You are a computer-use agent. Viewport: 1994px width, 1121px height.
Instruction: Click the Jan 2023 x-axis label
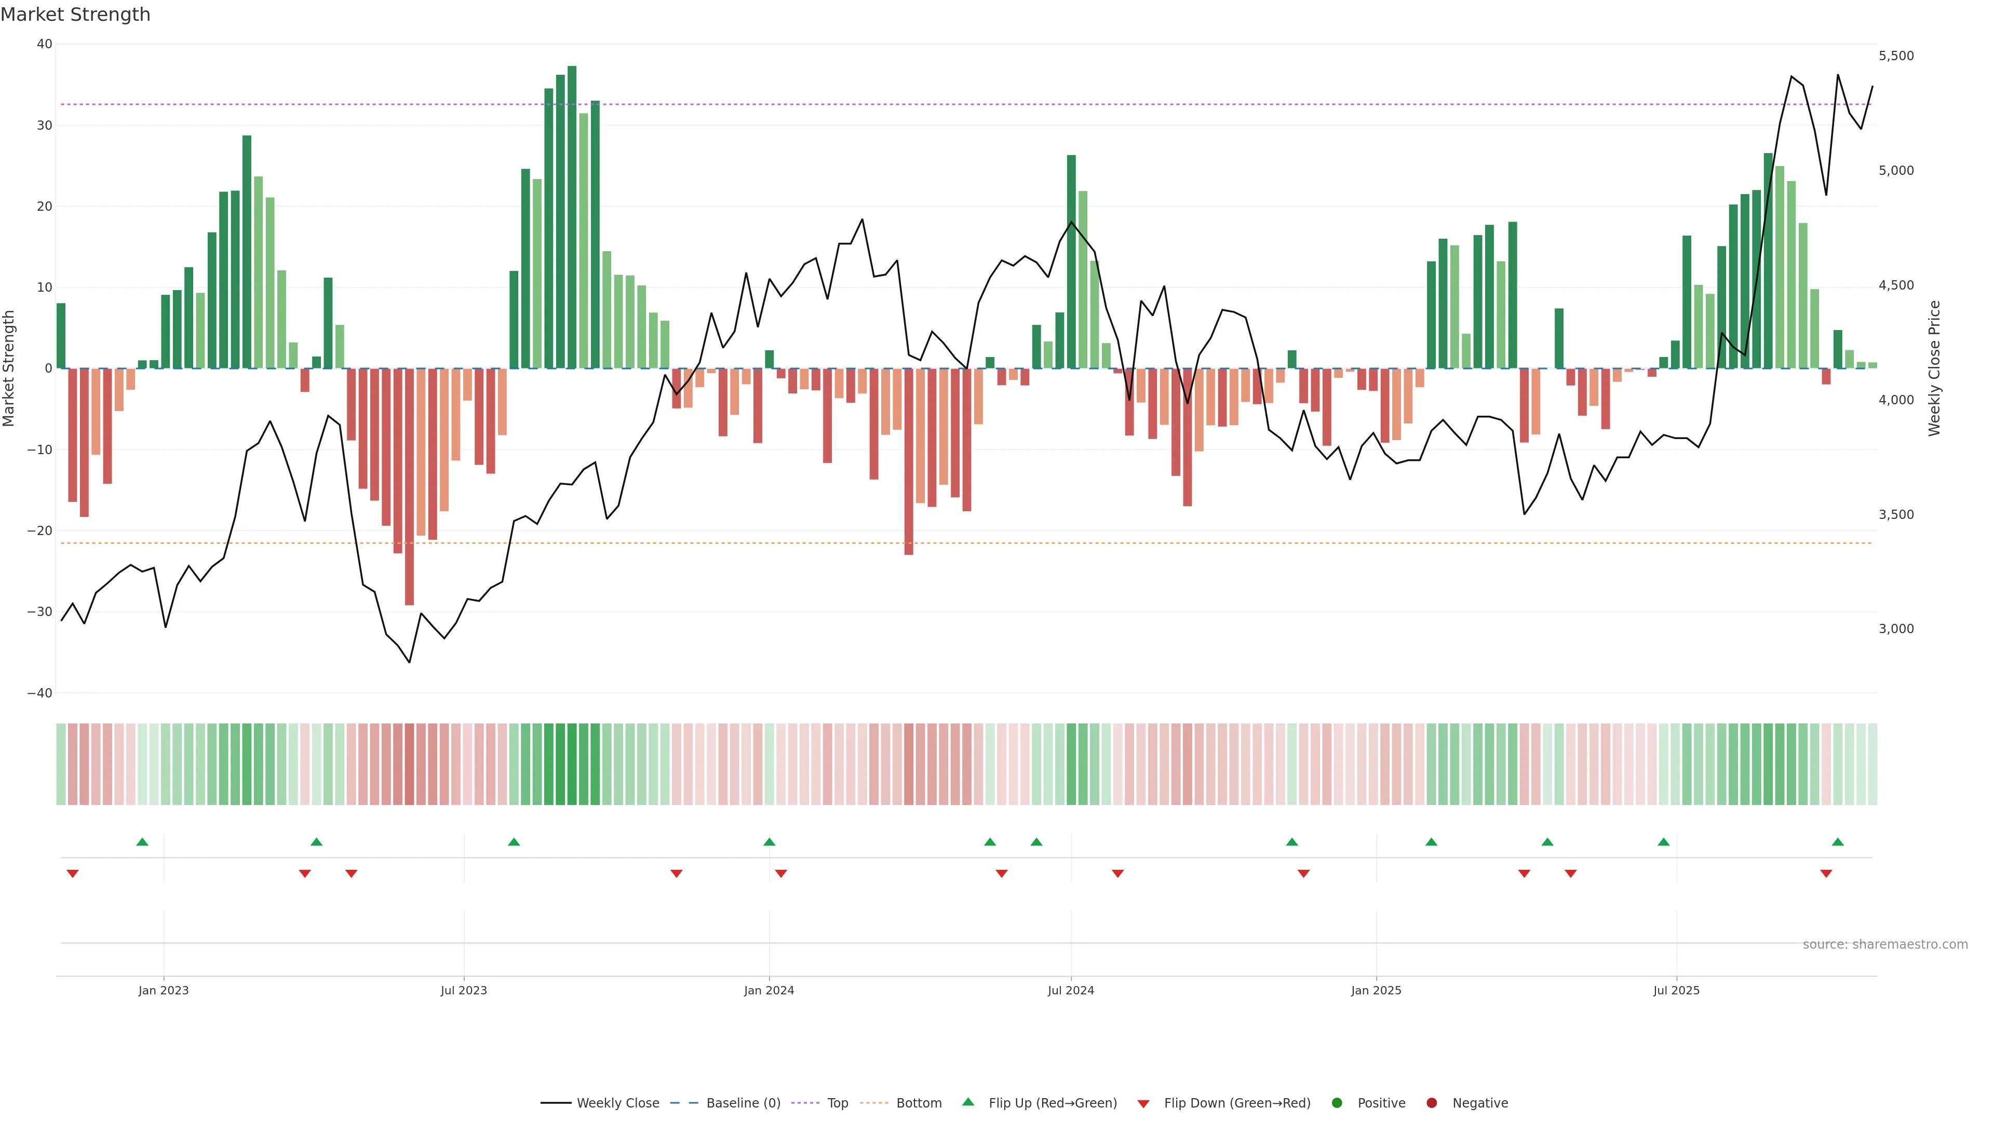click(x=164, y=990)
